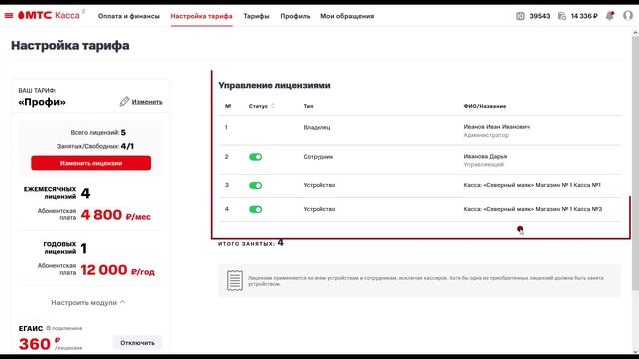Click the Тип column header
This screenshot has width=639, height=359.
[309, 106]
